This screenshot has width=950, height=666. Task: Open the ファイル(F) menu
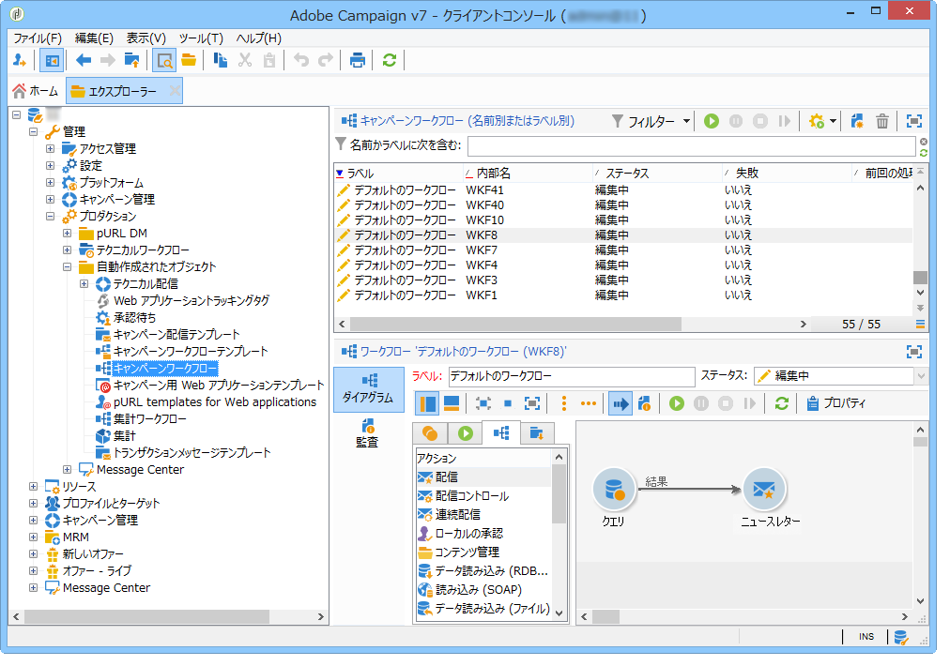38,38
